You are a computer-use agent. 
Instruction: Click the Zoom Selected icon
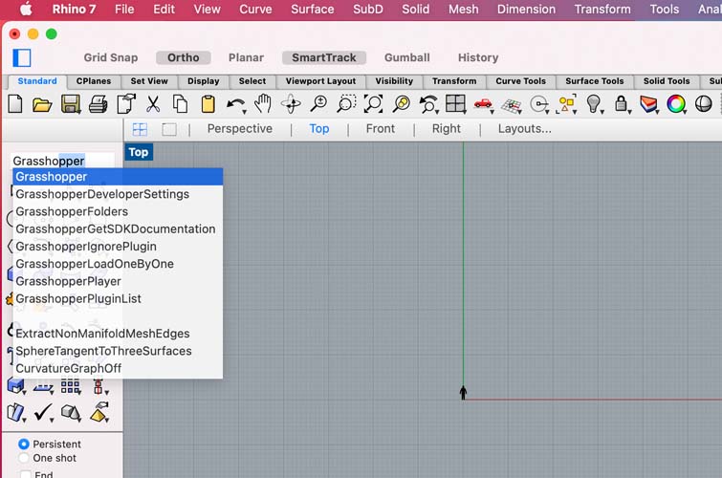pos(401,104)
